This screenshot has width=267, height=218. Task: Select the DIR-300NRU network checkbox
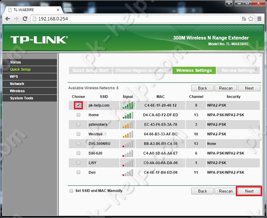[x=78, y=144]
